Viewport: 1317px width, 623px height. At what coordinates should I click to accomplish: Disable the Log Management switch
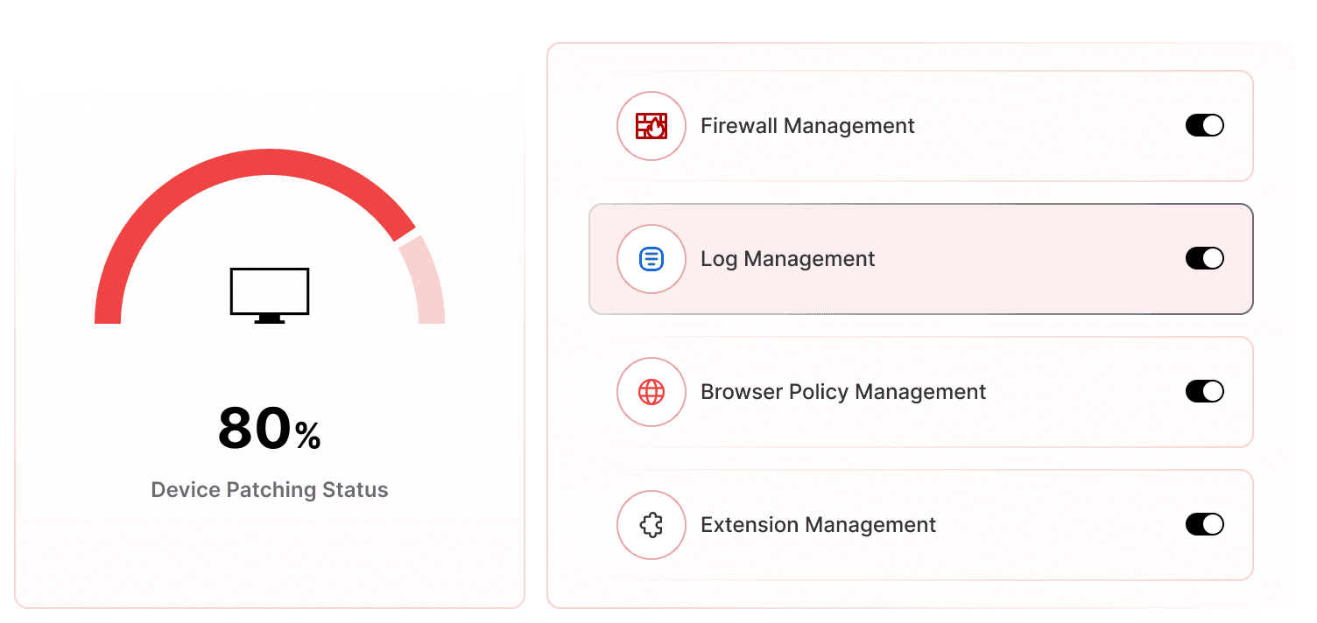pyautogui.click(x=1205, y=258)
